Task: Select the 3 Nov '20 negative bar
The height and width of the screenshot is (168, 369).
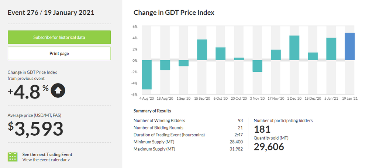Action: click(257, 66)
